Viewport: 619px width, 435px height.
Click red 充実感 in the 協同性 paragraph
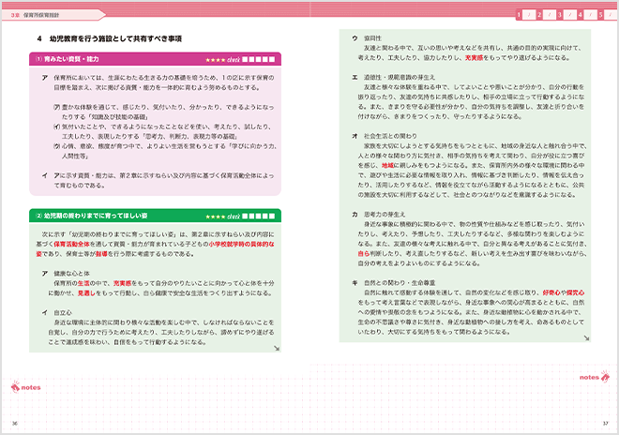(x=475, y=57)
